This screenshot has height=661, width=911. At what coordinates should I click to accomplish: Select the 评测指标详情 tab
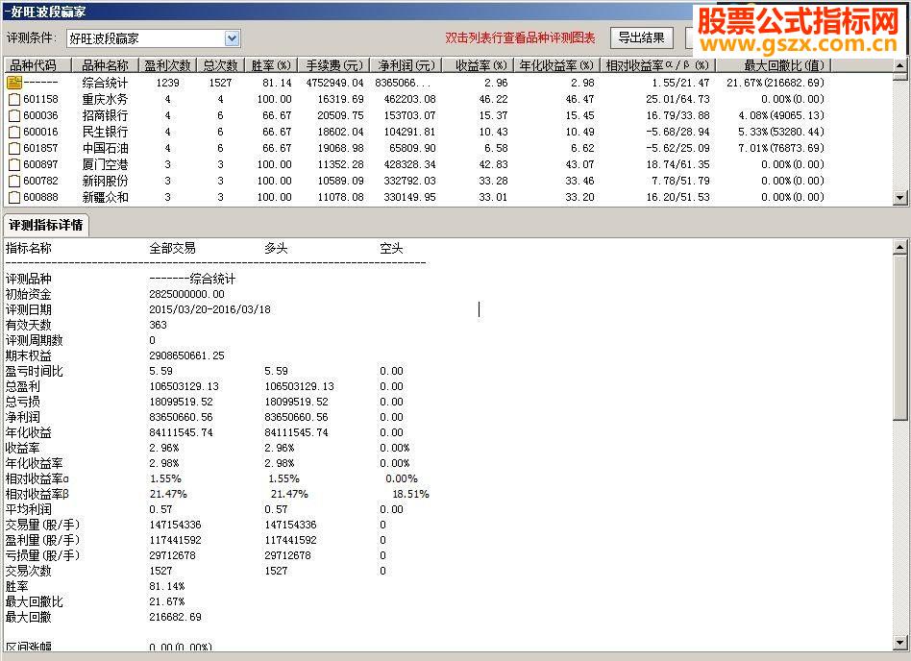click(46, 226)
